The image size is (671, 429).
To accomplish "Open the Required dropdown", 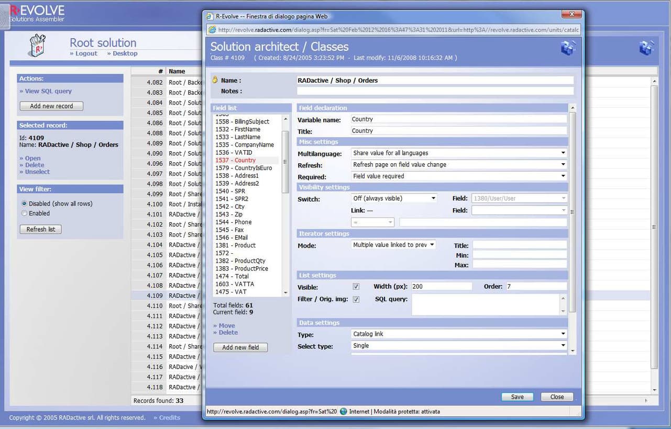I will 459,176.
